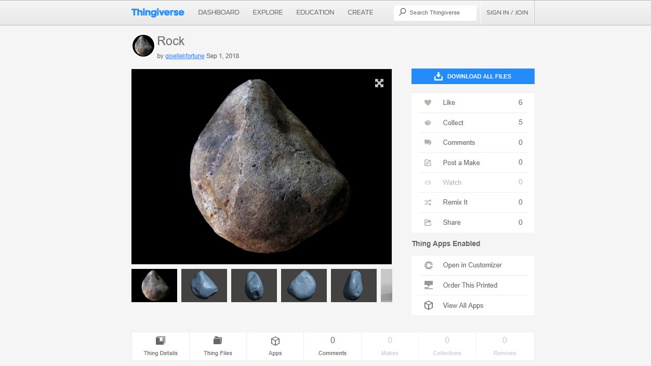Image resolution: width=651 pixels, height=366 pixels.
Task: Click the Remix It shuffle icon
Action: 428,202
